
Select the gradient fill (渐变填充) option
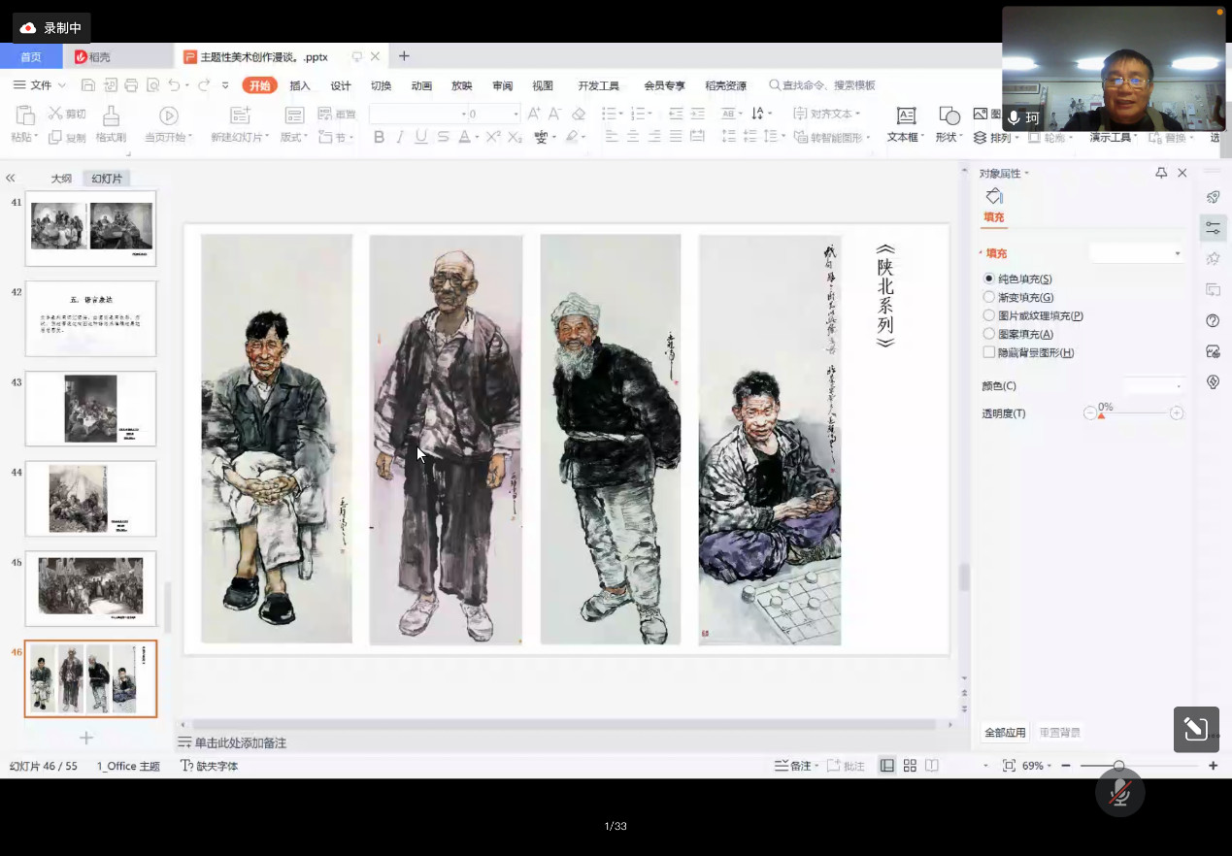989,297
